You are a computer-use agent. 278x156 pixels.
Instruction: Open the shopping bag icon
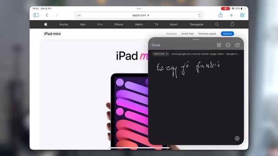pos(232,24)
